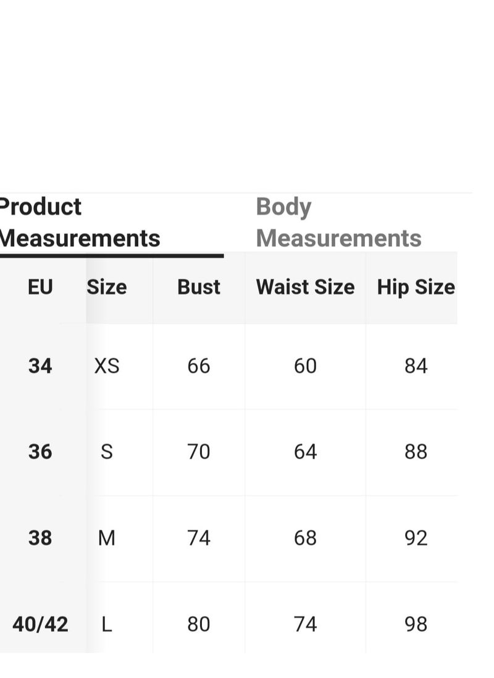Viewport: 494px width, 678px height.
Task: Click the bust value 80
Action: click(x=199, y=624)
